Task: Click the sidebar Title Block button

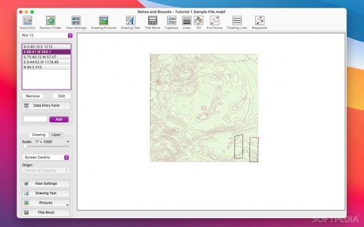Action: [x=46, y=213]
